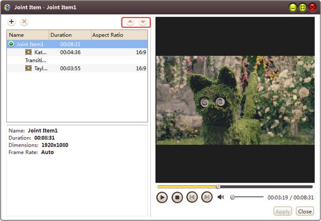Image resolution: width=321 pixels, height=221 pixels.
Task: Sort by the Duration column header
Action: point(68,35)
